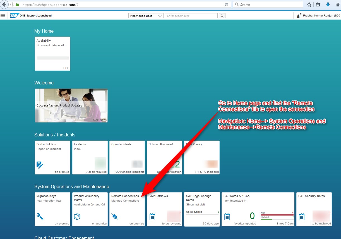Expand the URL bar history dropdown arrow

tap(219, 5)
